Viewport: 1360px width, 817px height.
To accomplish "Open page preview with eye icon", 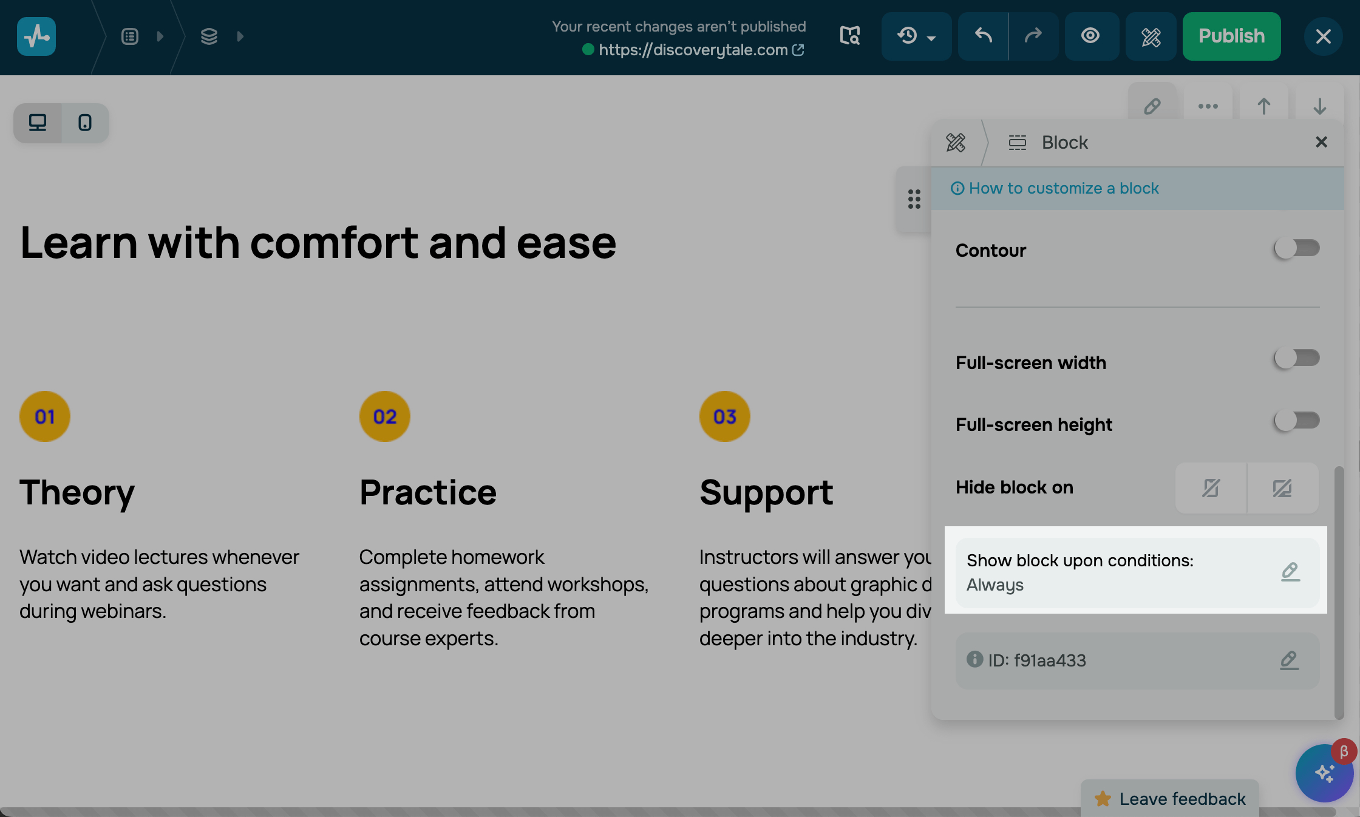I will (x=1090, y=36).
